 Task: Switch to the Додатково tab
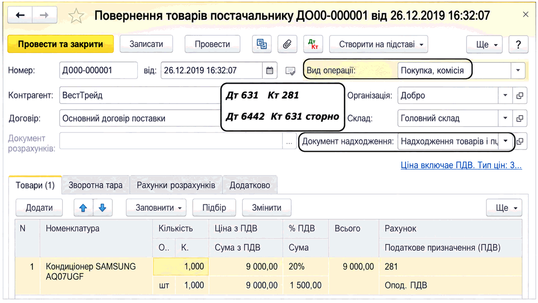pyautogui.click(x=250, y=185)
